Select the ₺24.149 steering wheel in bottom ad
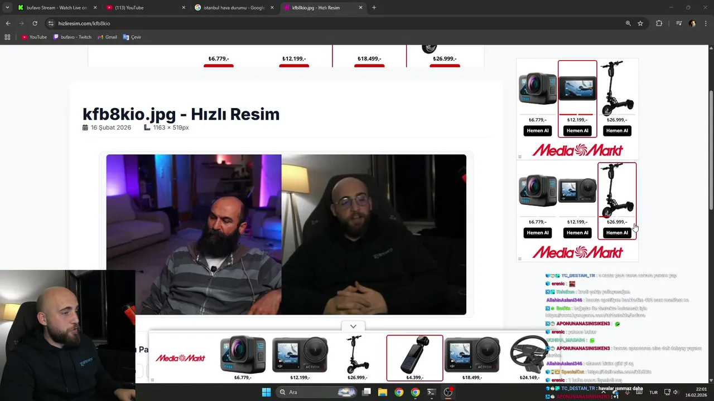The image size is (714, 401). 528,358
